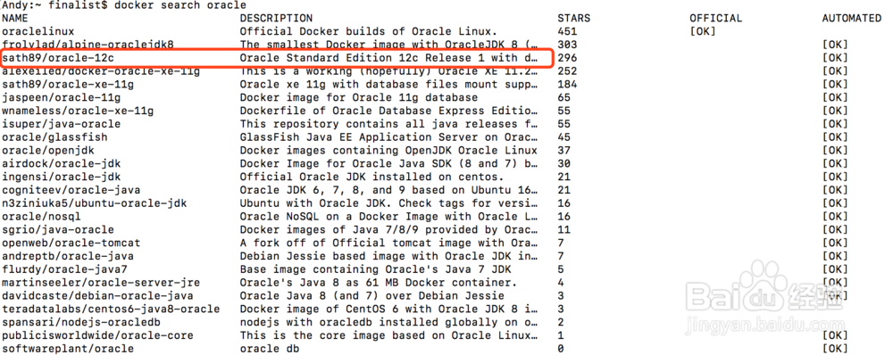Click the AUTOMATED column header
The height and width of the screenshot is (355, 893).
coord(851,18)
